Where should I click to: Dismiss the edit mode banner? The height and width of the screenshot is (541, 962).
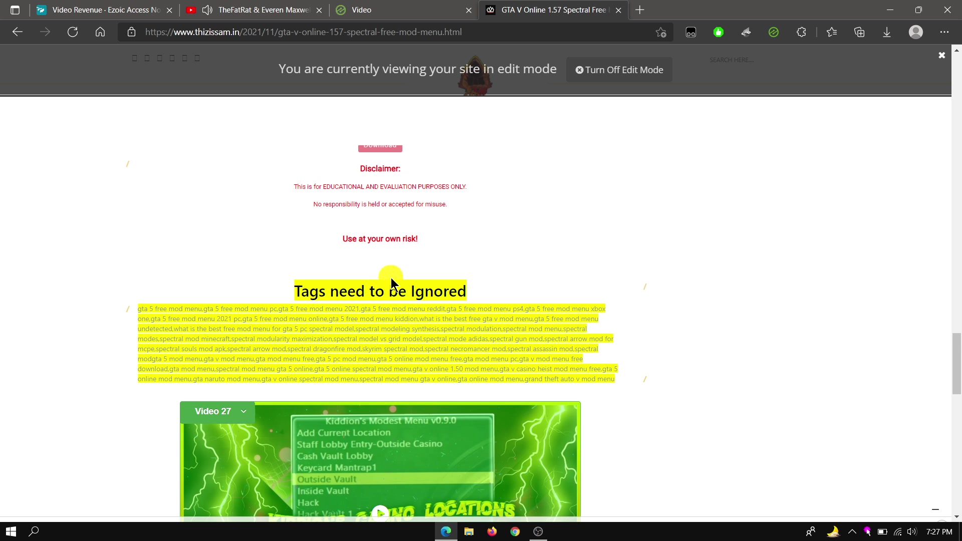click(x=941, y=55)
